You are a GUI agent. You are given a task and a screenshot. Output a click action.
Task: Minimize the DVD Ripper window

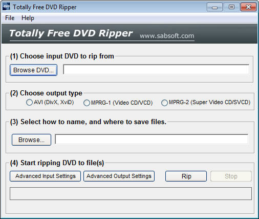click(214, 7)
